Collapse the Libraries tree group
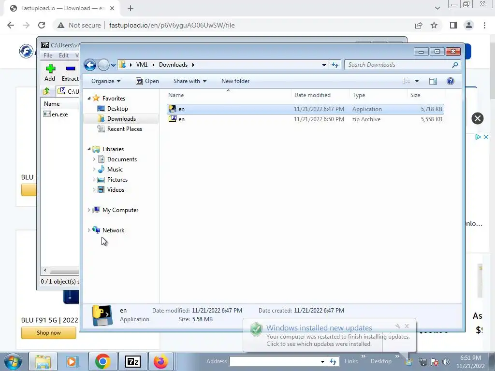The image size is (495, 371). (89, 149)
